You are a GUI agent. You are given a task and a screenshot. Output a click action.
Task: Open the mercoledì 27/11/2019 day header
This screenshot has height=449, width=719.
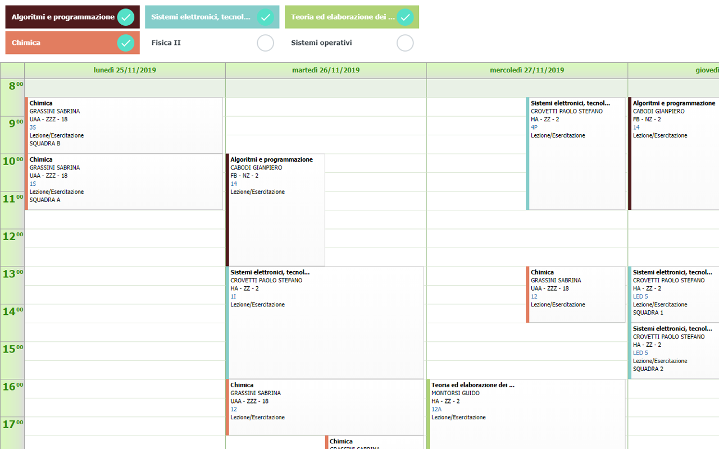click(x=527, y=70)
